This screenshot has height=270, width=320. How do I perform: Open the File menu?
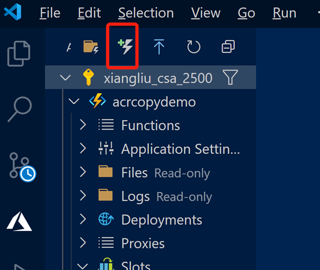(50, 13)
